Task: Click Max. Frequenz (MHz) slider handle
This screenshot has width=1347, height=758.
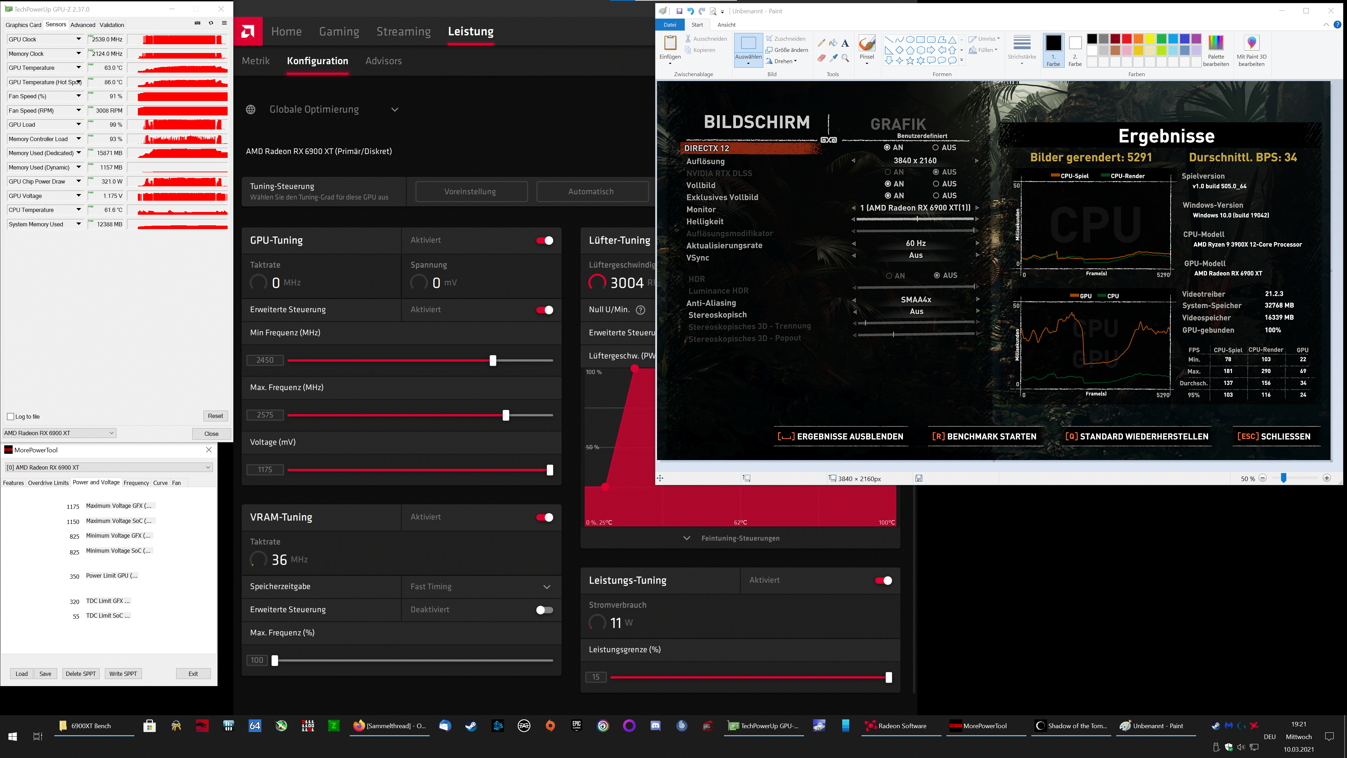Action: (505, 415)
